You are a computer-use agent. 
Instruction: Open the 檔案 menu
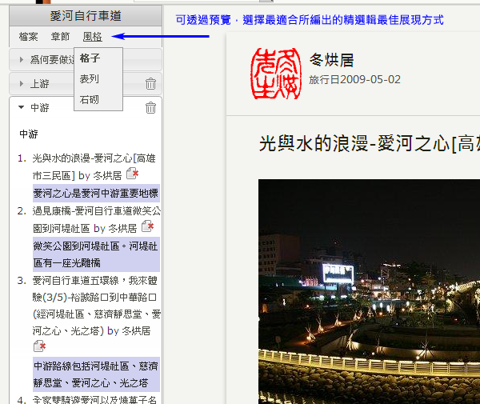28,37
